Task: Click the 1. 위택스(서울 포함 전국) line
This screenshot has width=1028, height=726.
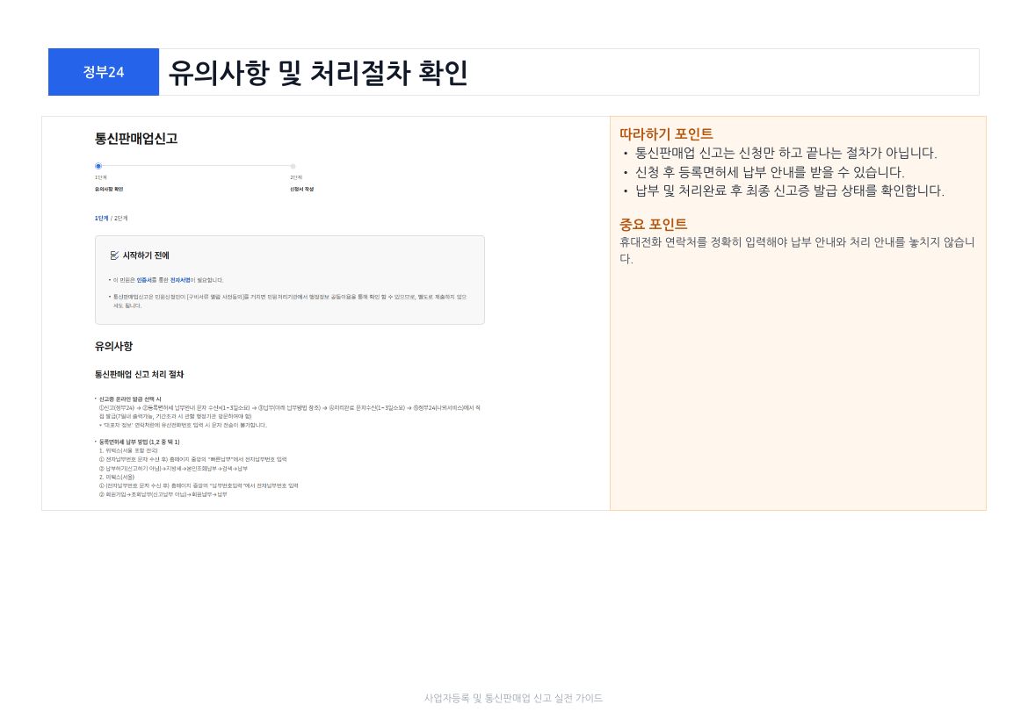Action: coord(128,451)
